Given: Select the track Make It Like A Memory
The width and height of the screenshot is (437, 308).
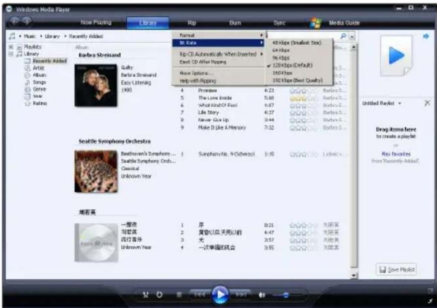Looking at the screenshot, I should [x=222, y=128].
